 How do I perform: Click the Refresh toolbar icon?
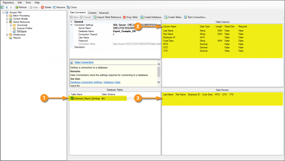[x=17, y=7]
